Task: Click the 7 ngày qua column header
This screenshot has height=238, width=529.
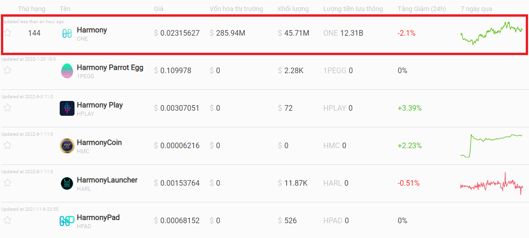Action: pos(476,9)
